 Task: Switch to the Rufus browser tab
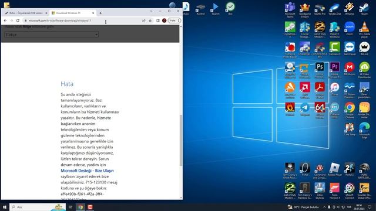point(26,13)
